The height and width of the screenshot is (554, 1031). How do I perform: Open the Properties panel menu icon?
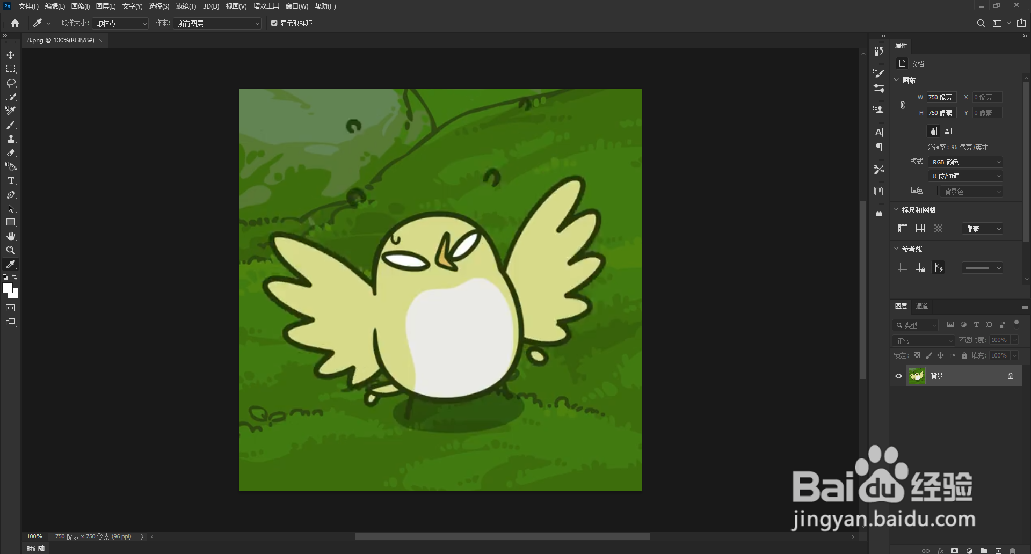(1025, 46)
